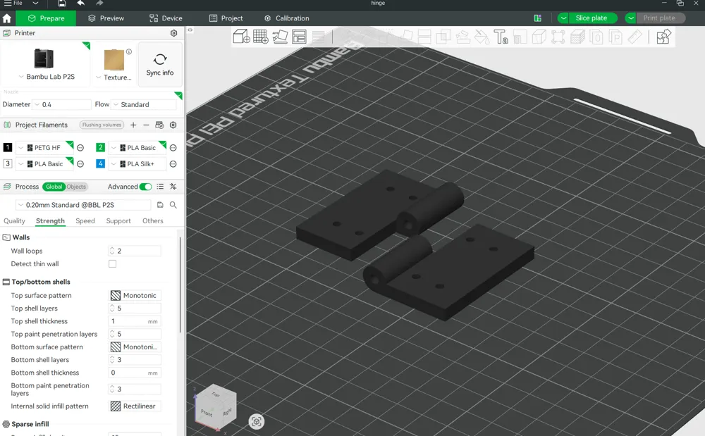Open filament 3 PLA Basic dropdown

[44, 164]
